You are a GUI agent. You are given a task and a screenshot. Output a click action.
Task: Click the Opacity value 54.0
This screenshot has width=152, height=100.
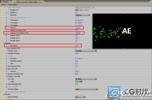77,71
